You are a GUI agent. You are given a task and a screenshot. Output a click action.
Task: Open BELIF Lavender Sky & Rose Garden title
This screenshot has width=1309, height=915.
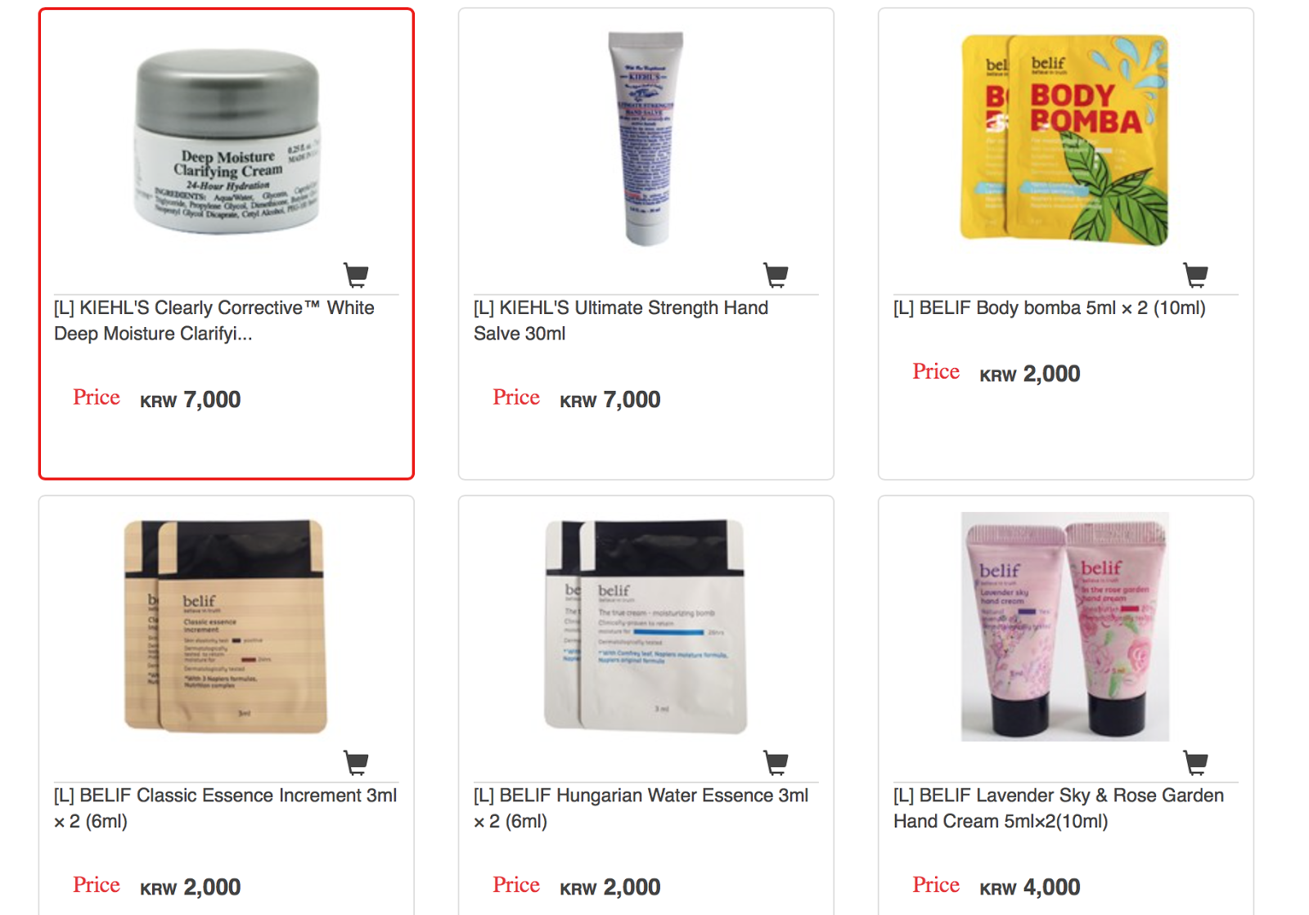(x=1059, y=808)
